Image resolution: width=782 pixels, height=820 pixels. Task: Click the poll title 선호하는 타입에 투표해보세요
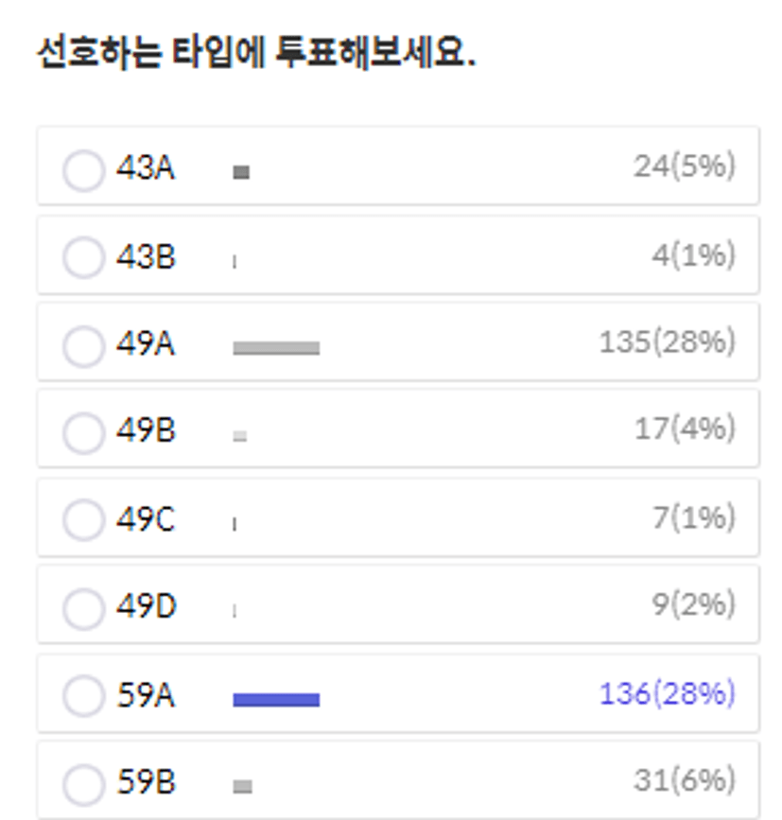pyautogui.click(x=256, y=52)
